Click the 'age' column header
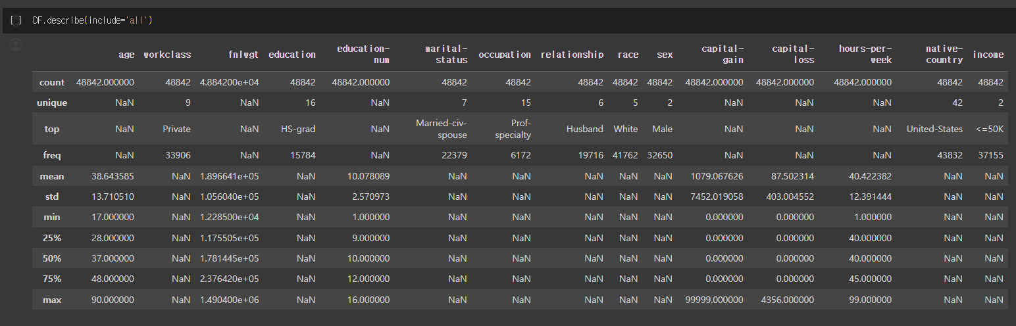The image size is (1016, 326). [x=126, y=55]
